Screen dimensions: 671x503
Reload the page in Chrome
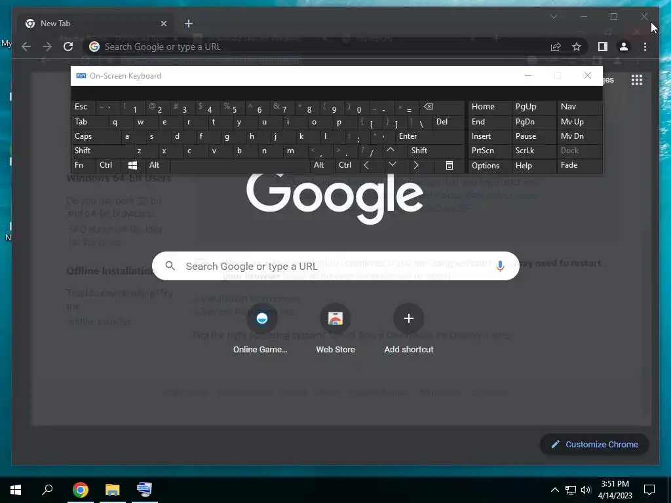point(68,47)
